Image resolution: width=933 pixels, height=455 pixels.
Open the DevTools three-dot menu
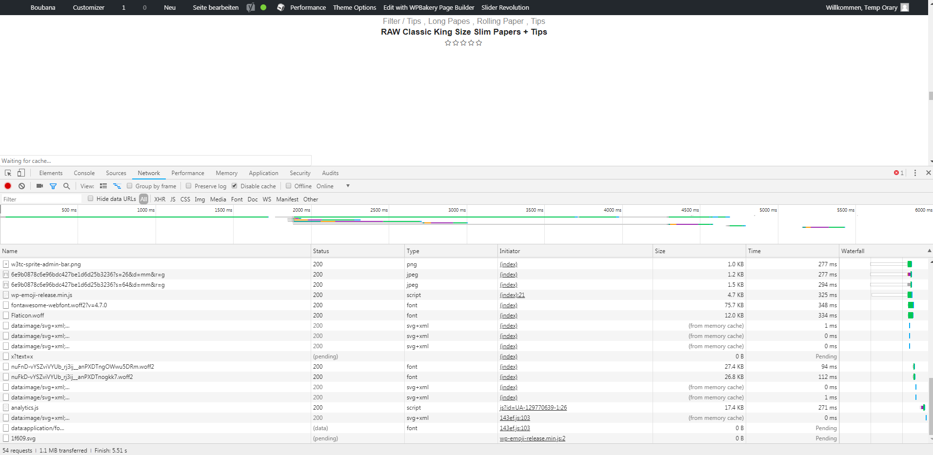click(x=915, y=173)
